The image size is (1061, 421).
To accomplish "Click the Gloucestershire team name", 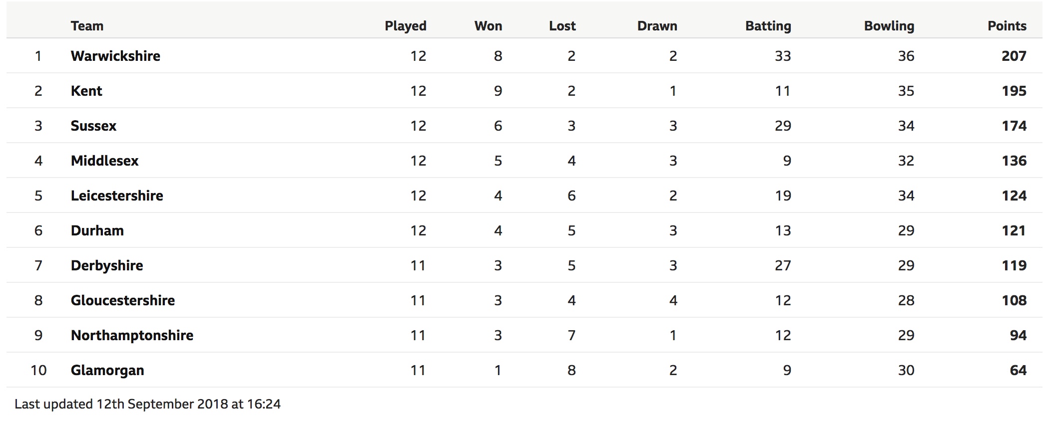I will click(123, 300).
